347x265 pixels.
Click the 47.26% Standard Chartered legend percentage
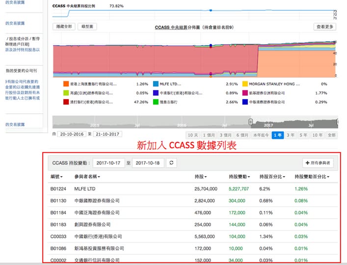click(141, 102)
